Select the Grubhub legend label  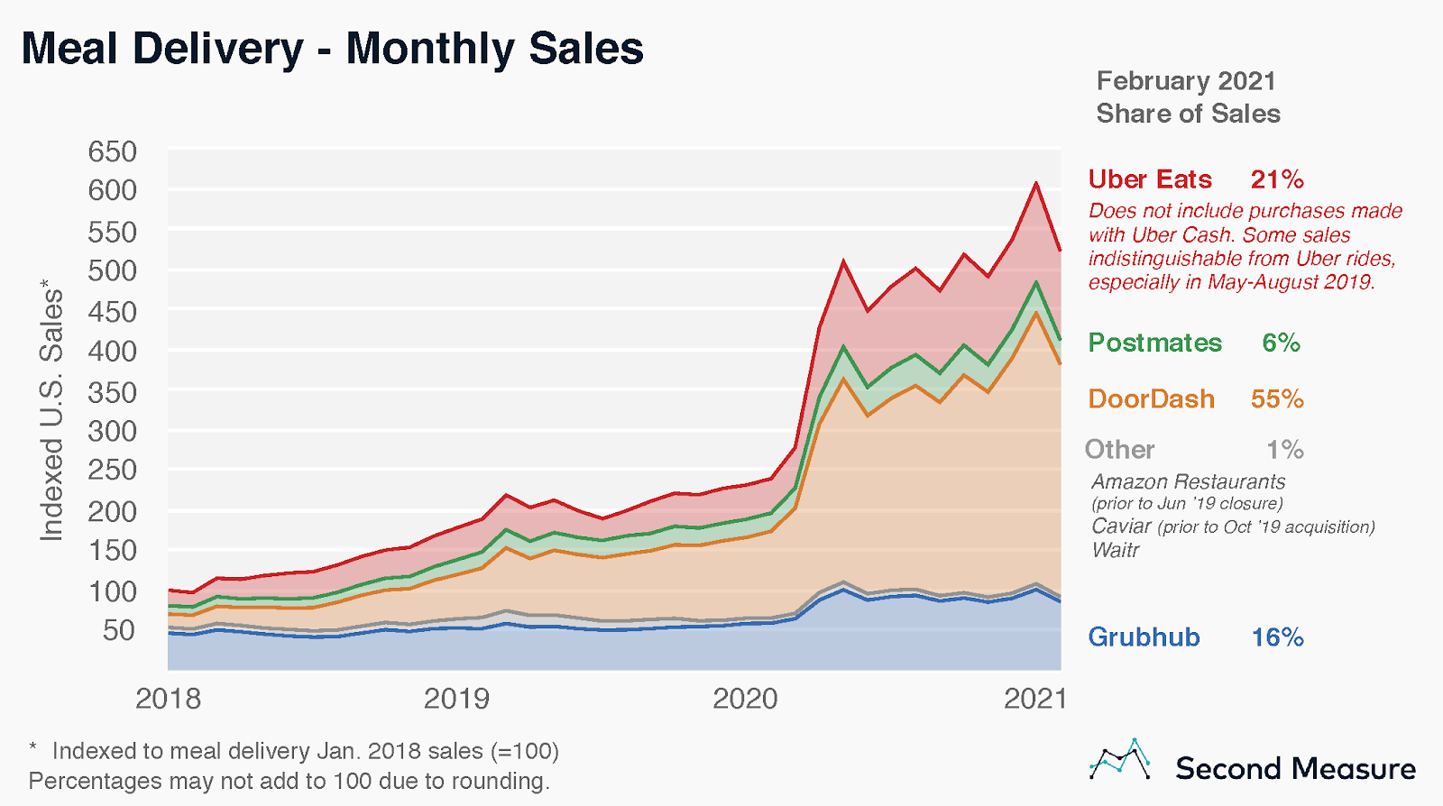pyautogui.click(x=1144, y=637)
